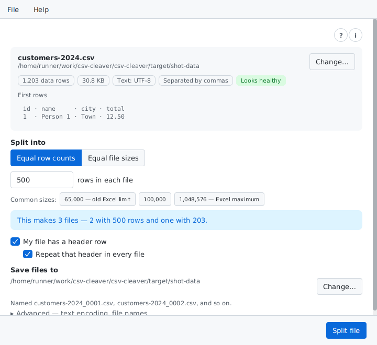
Task: Click the vertical scrollbar thumb
Action: (375, 165)
